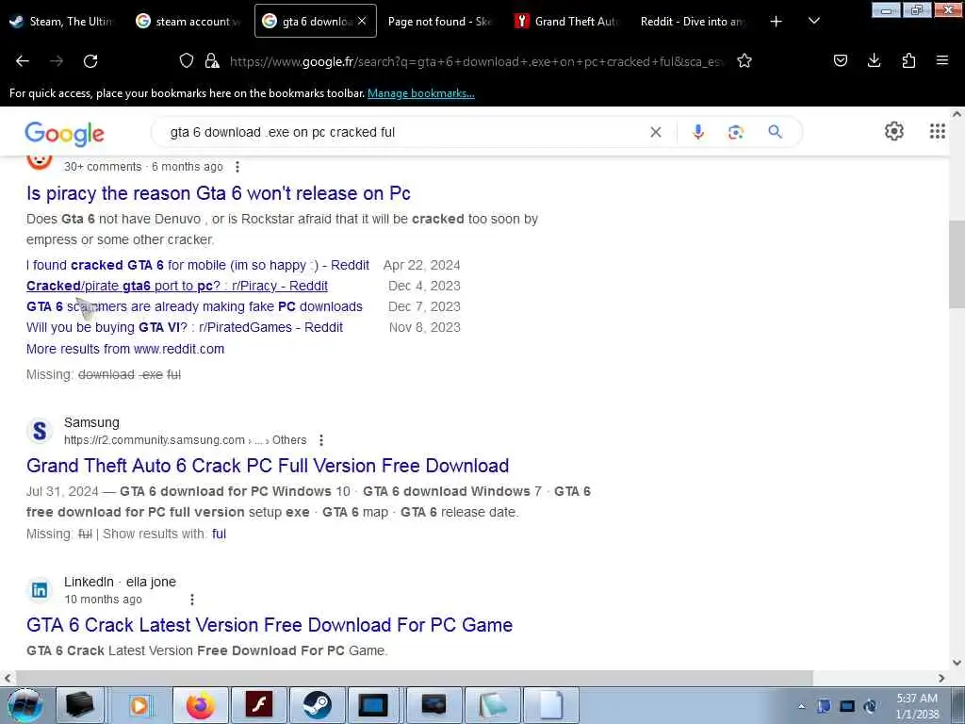The image size is (965, 724).
Task: Open Google quick settings gear
Action: coord(893,131)
